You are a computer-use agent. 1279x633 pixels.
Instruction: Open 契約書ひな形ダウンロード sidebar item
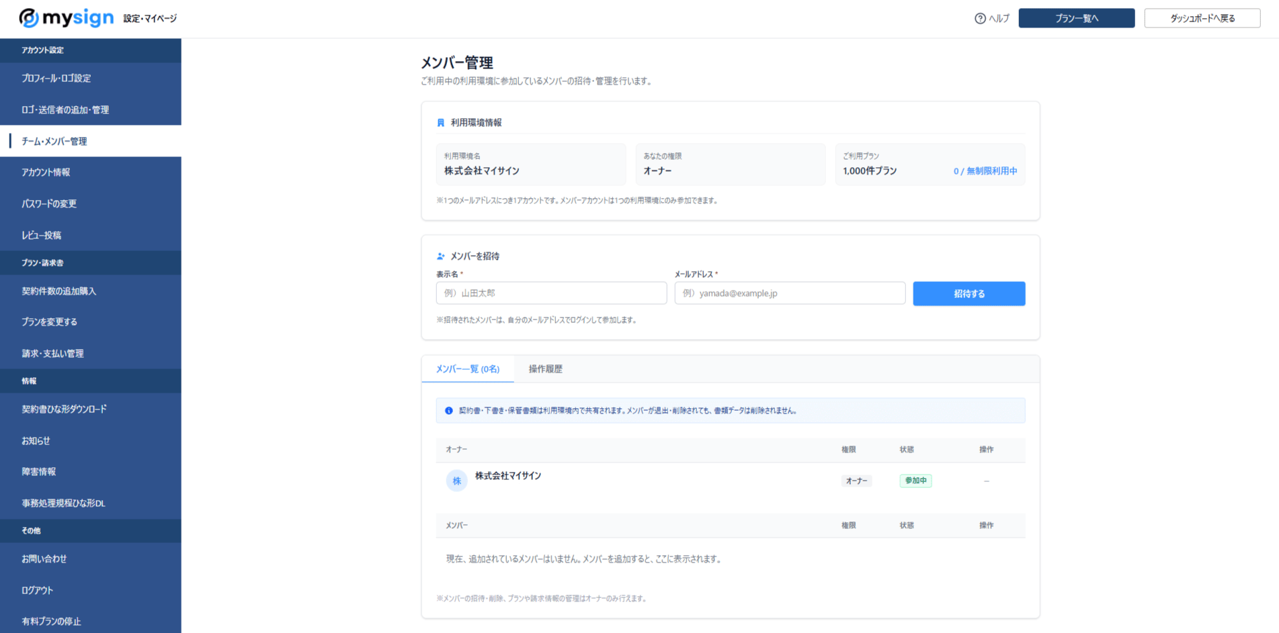pos(91,409)
